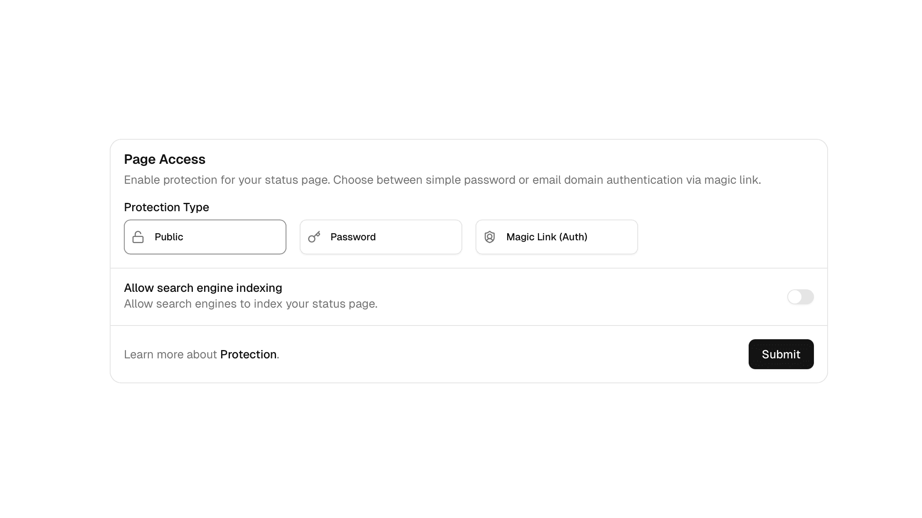
Task: Click the currently selected Public card
Action: [205, 237]
